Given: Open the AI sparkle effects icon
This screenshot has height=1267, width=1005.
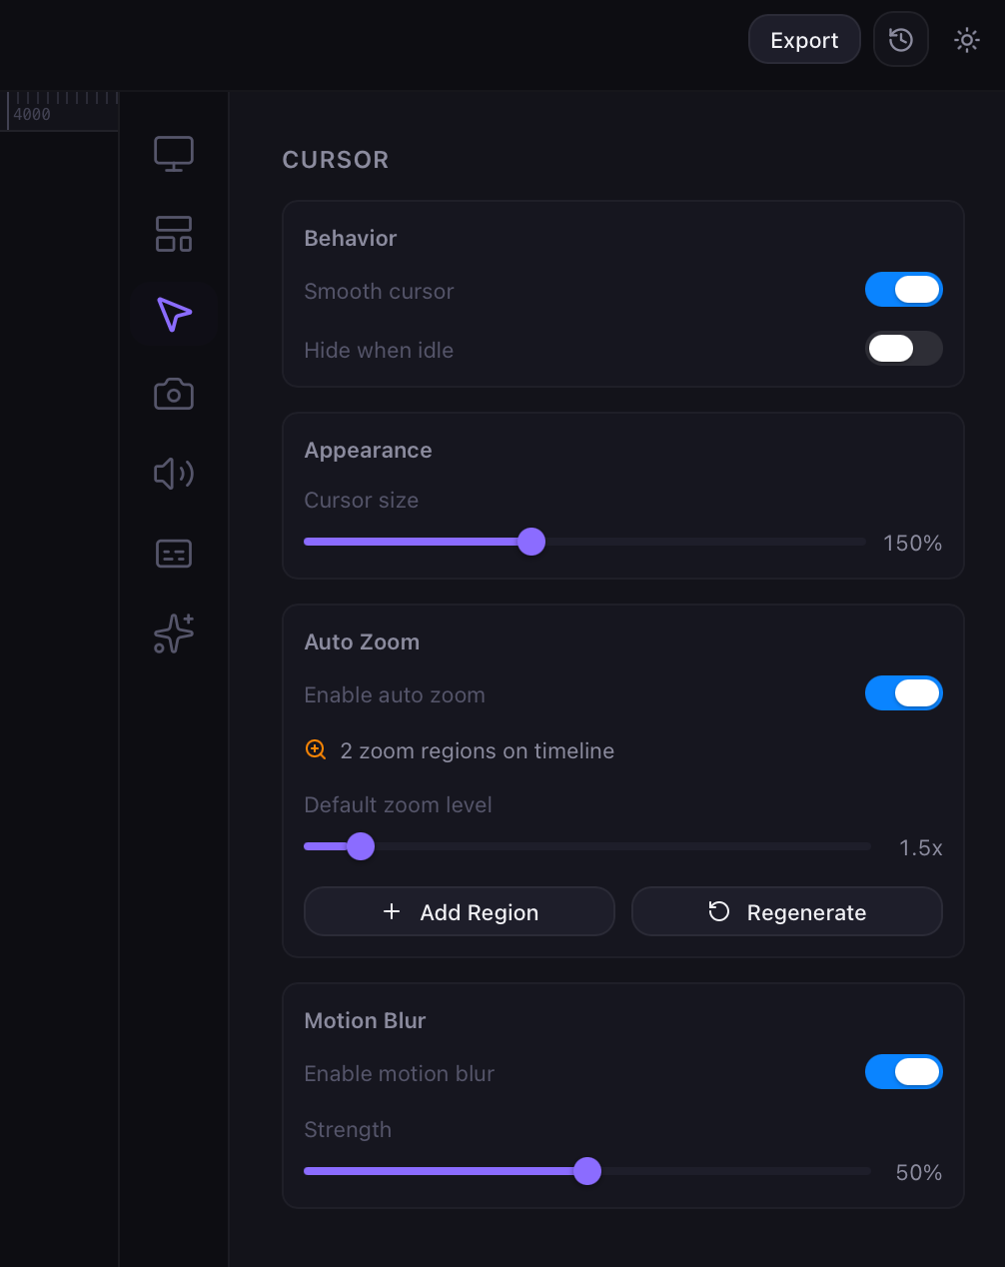Looking at the screenshot, I should [x=174, y=633].
